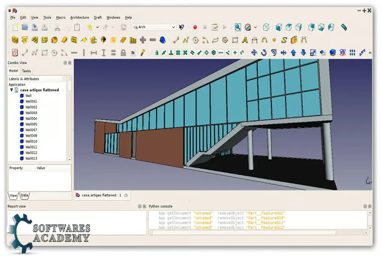Select the ShapeString 'S' tool
The width and height of the screenshot is (382, 256).
tap(284, 40)
